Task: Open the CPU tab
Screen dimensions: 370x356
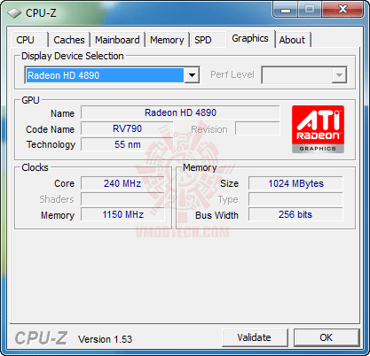Action: pyautogui.click(x=29, y=40)
